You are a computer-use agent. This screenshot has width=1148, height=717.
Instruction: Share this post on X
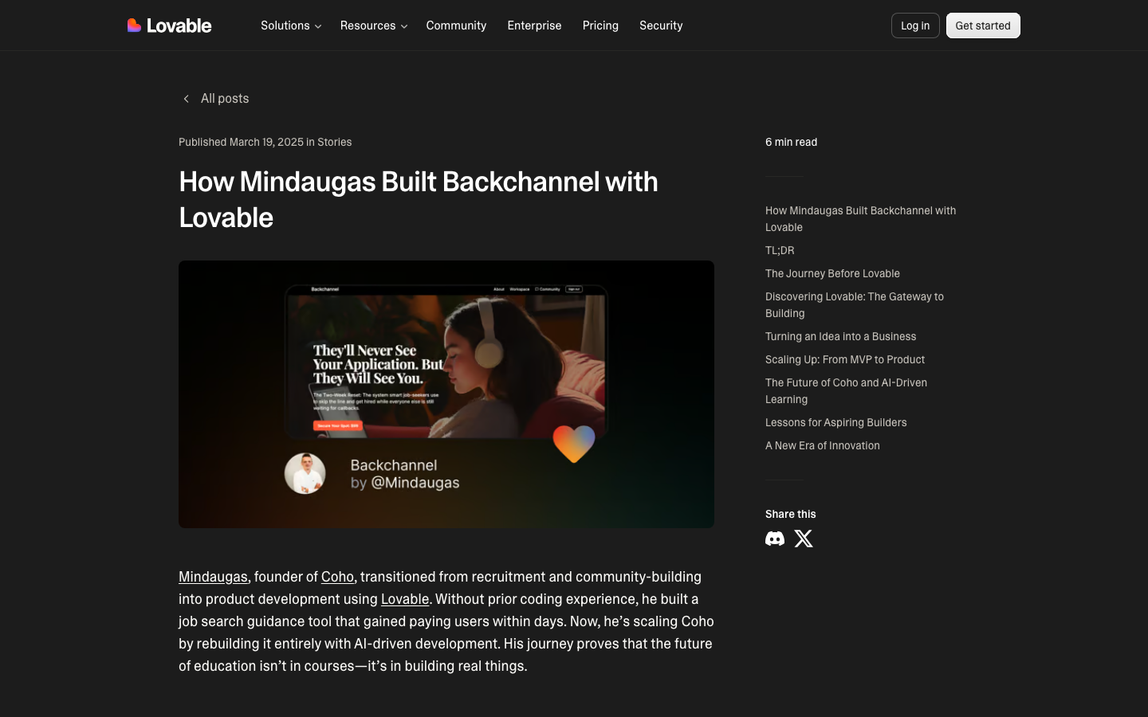(x=804, y=539)
